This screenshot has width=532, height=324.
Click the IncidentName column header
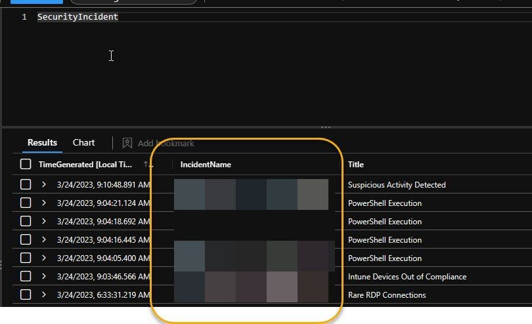pyautogui.click(x=206, y=165)
